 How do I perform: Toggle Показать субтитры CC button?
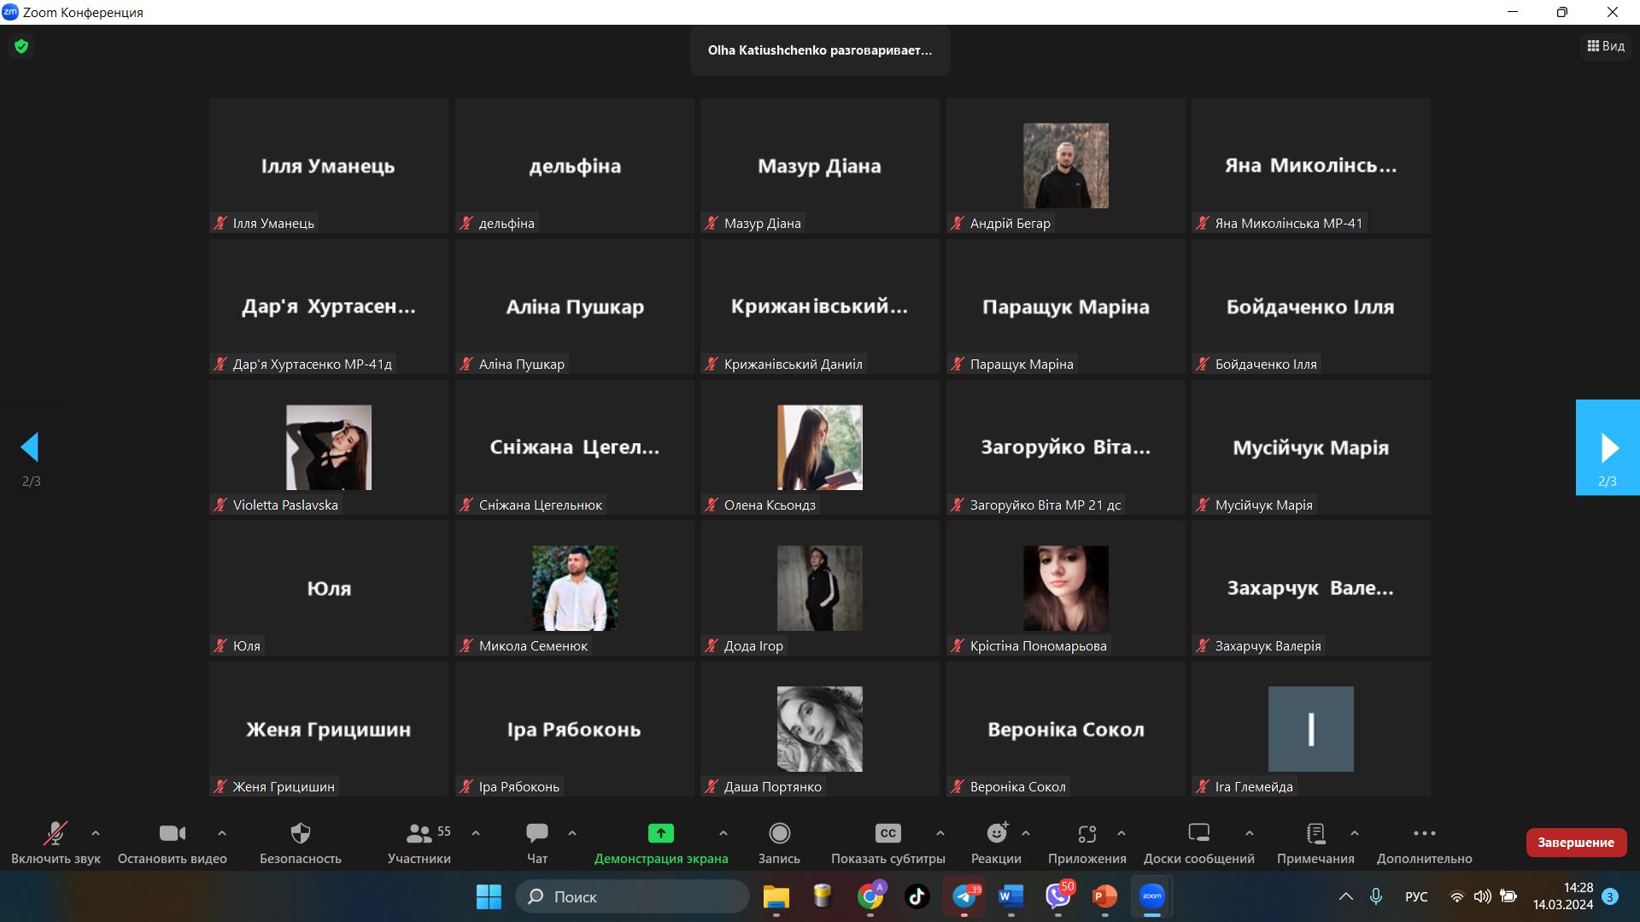(x=887, y=833)
